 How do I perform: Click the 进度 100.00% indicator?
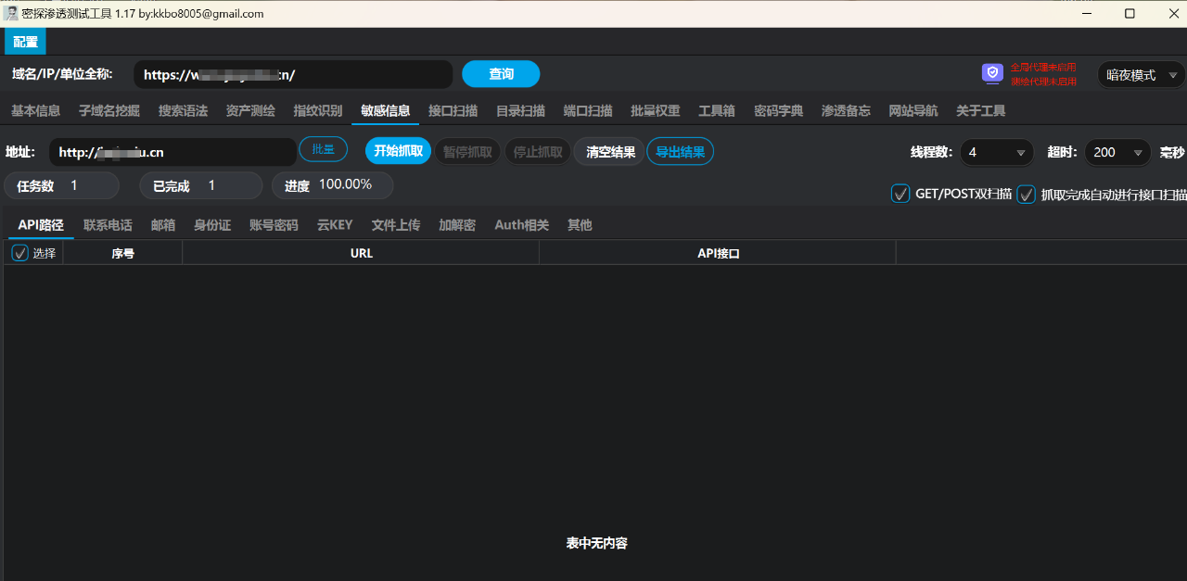point(333,185)
